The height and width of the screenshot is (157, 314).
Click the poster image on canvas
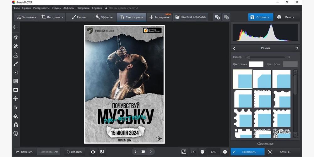click(x=124, y=84)
